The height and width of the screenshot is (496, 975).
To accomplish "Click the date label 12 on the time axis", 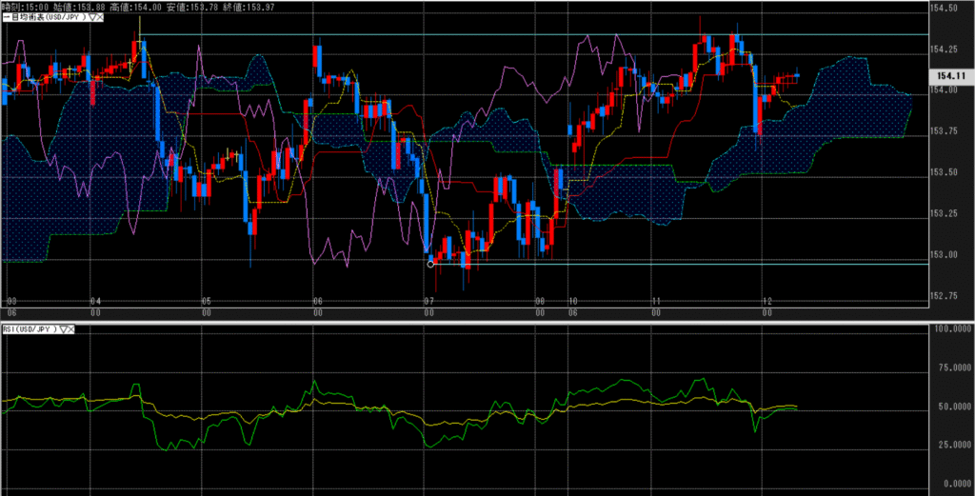I will pos(766,300).
